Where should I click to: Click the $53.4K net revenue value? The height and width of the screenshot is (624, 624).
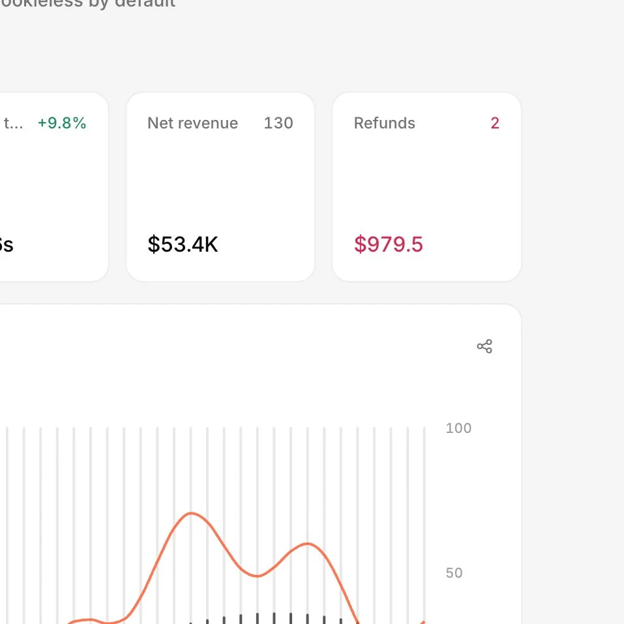point(183,245)
